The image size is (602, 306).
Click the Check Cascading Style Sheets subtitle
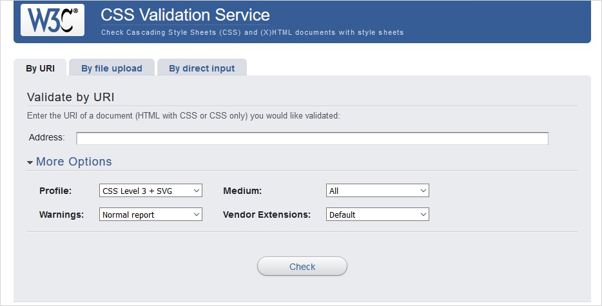pos(253,32)
